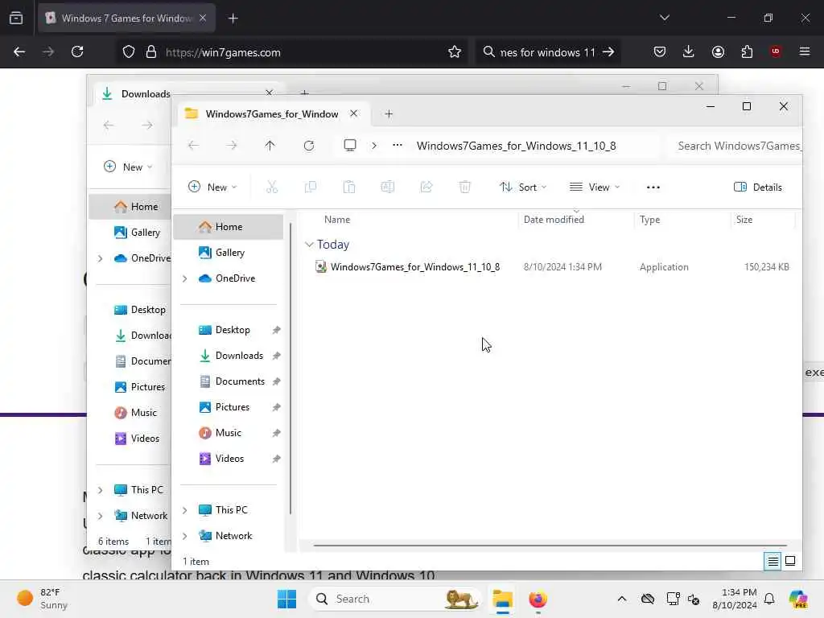This screenshot has width=824, height=618.
Task: Expand This PC in front navigation pane
Action: point(185,510)
